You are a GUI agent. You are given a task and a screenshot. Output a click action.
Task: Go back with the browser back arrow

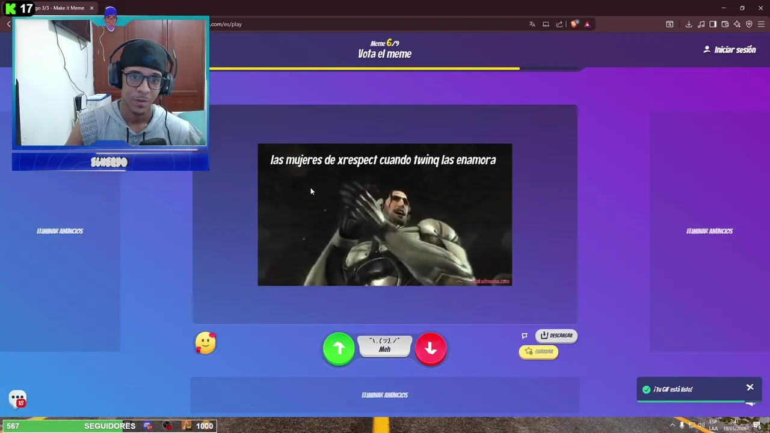[8, 24]
